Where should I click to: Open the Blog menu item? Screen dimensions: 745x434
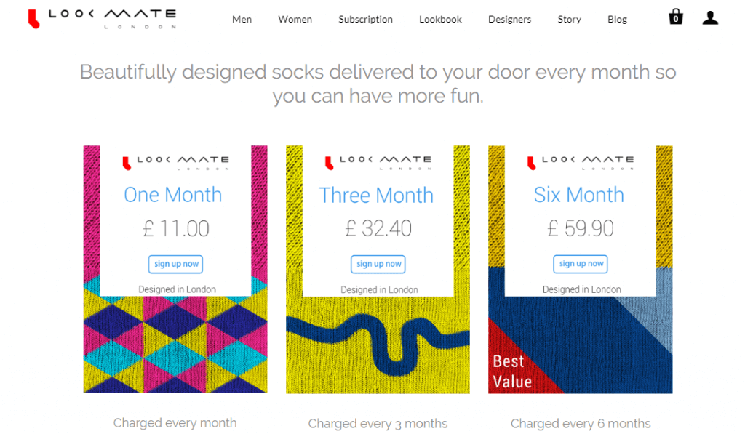tap(617, 20)
